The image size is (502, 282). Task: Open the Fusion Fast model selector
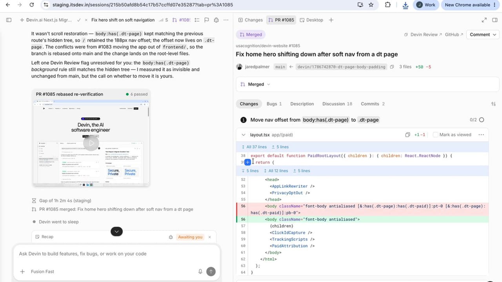[42, 271]
